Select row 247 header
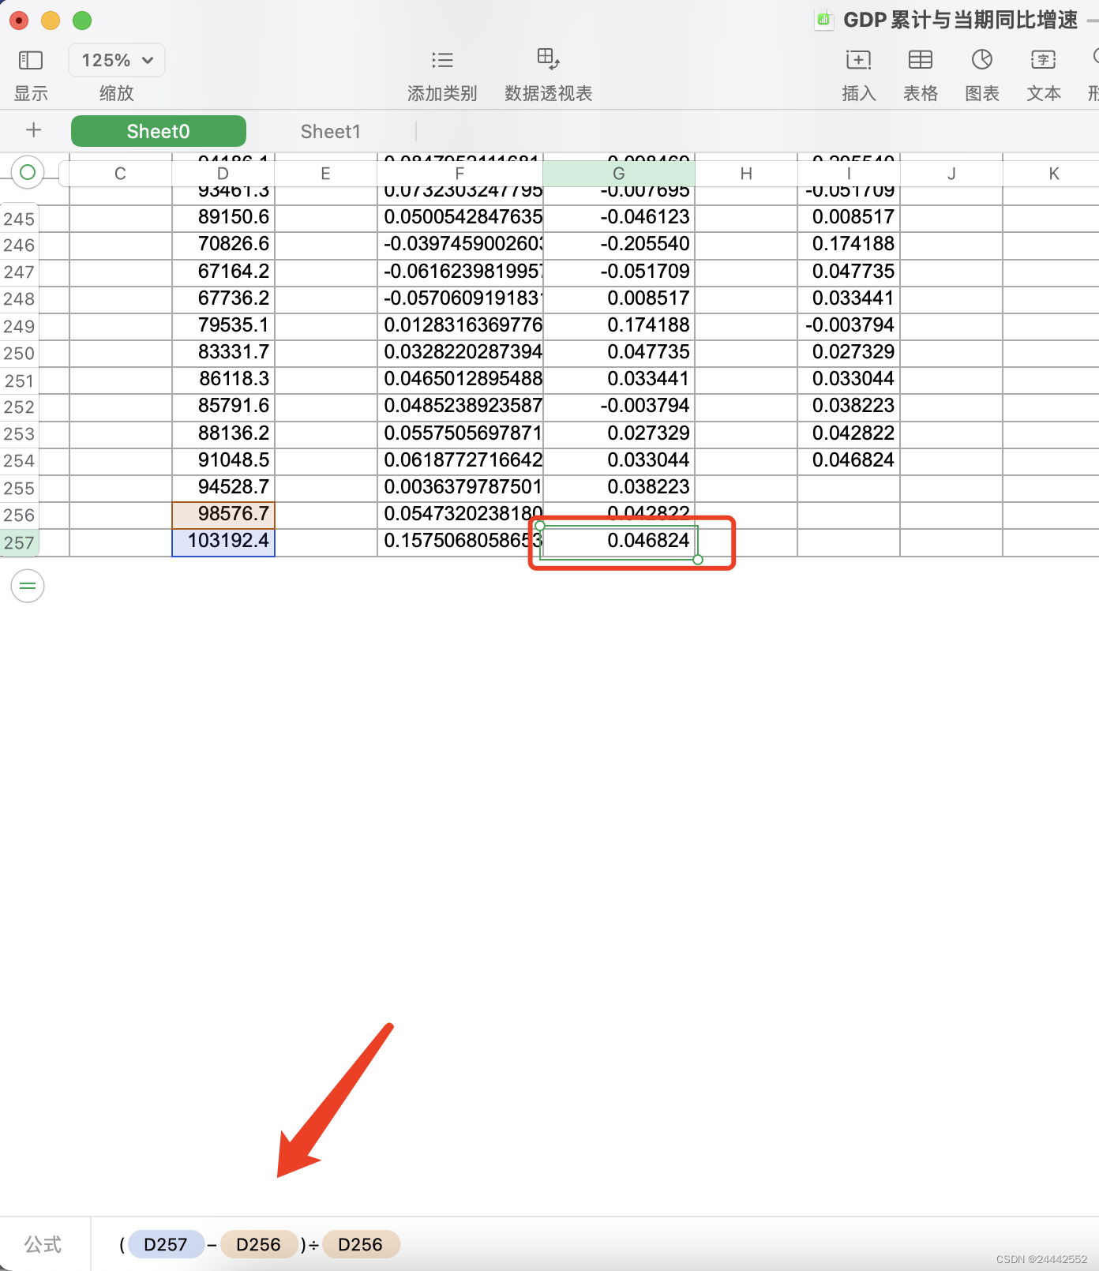This screenshot has width=1099, height=1271. tap(19, 272)
